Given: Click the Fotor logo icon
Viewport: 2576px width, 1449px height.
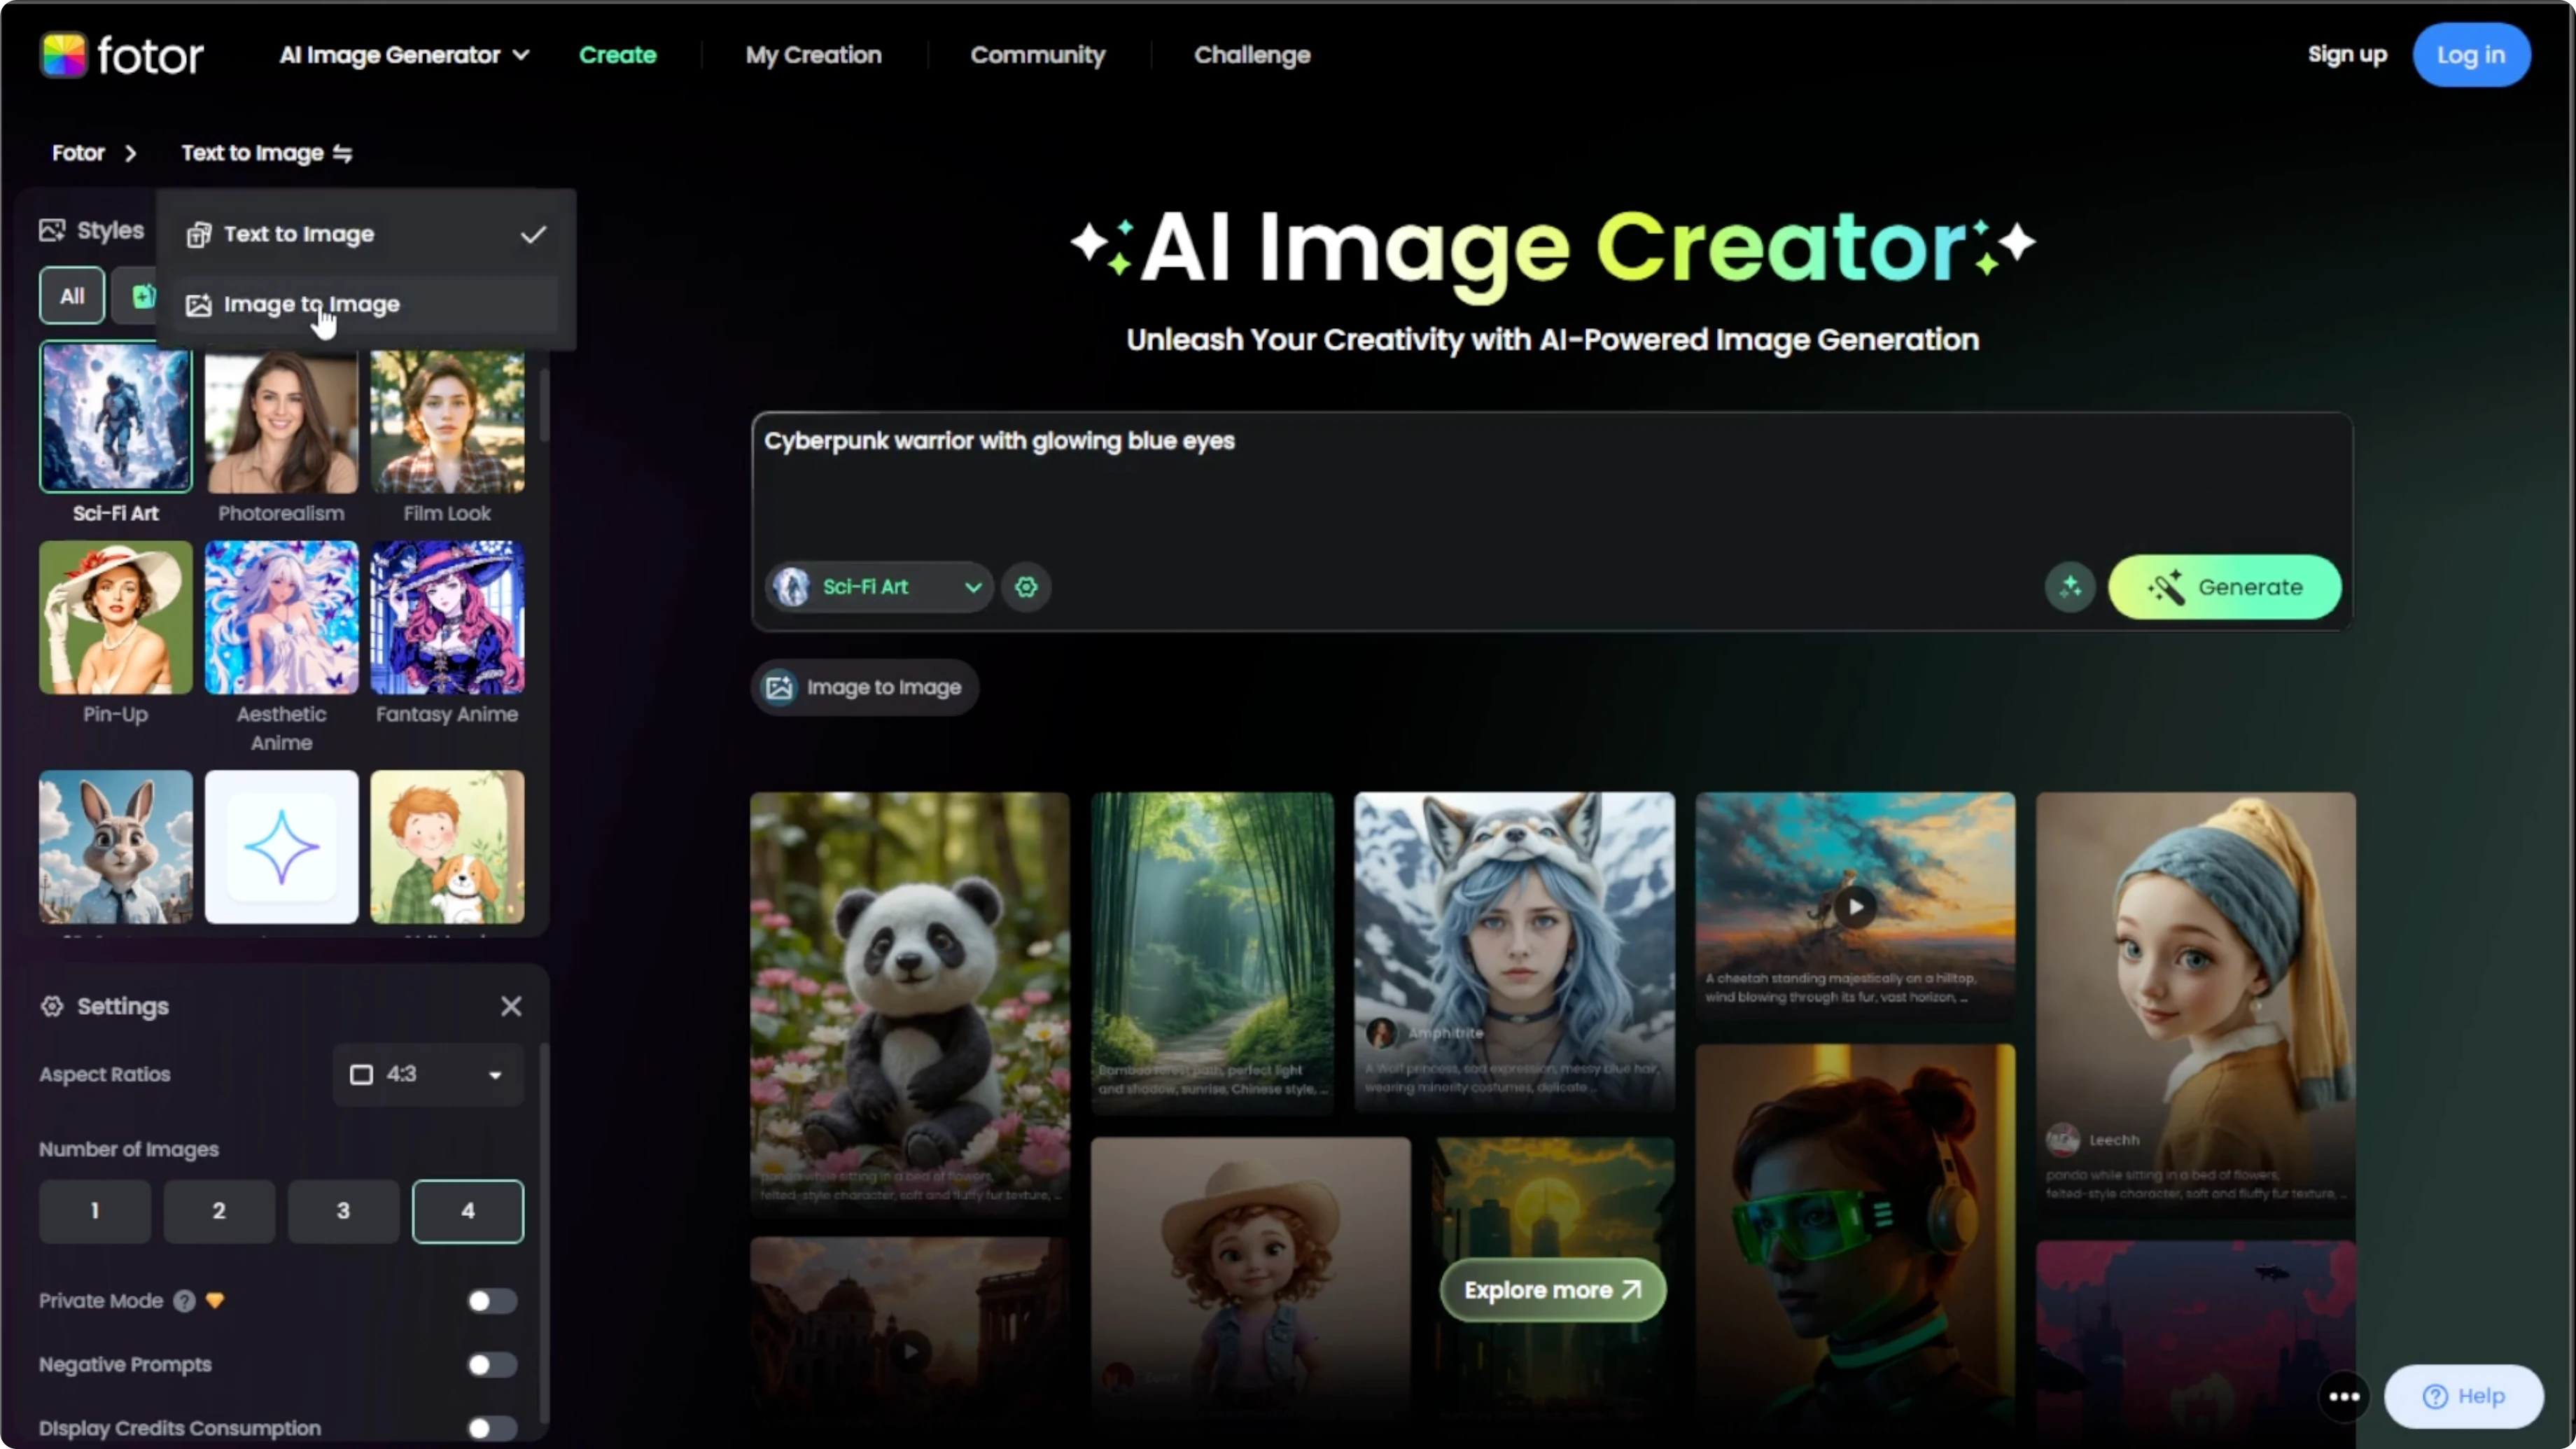Looking at the screenshot, I should pos(63,55).
